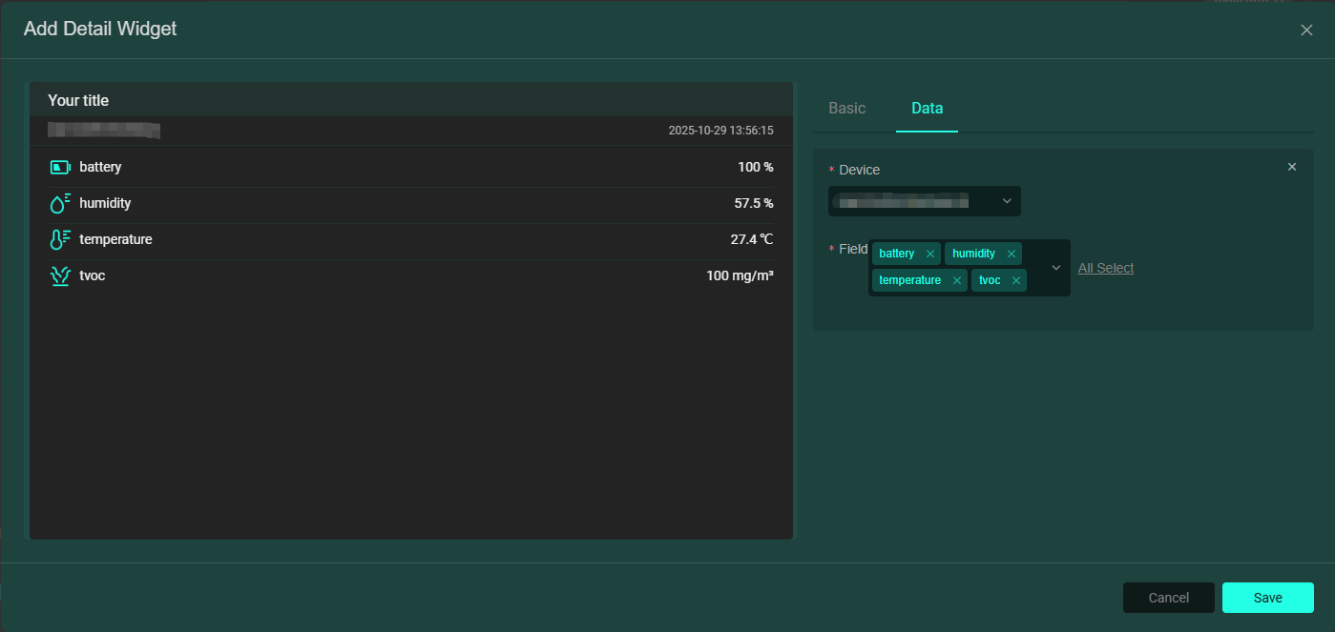Click the battery icon in preview

tap(60, 168)
